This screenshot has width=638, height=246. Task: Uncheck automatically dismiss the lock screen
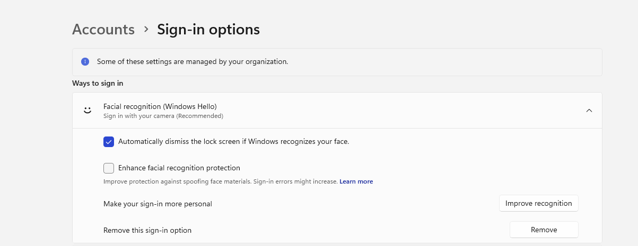pos(109,142)
